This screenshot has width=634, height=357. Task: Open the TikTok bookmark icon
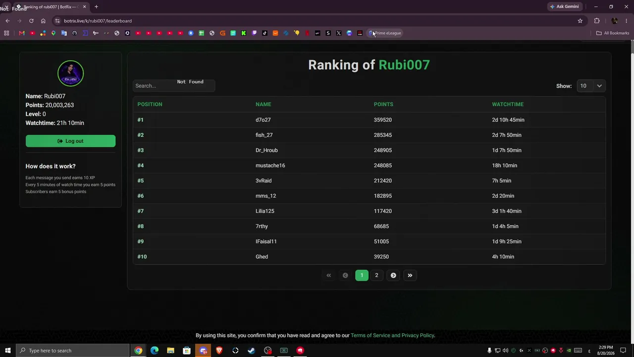[264, 33]
